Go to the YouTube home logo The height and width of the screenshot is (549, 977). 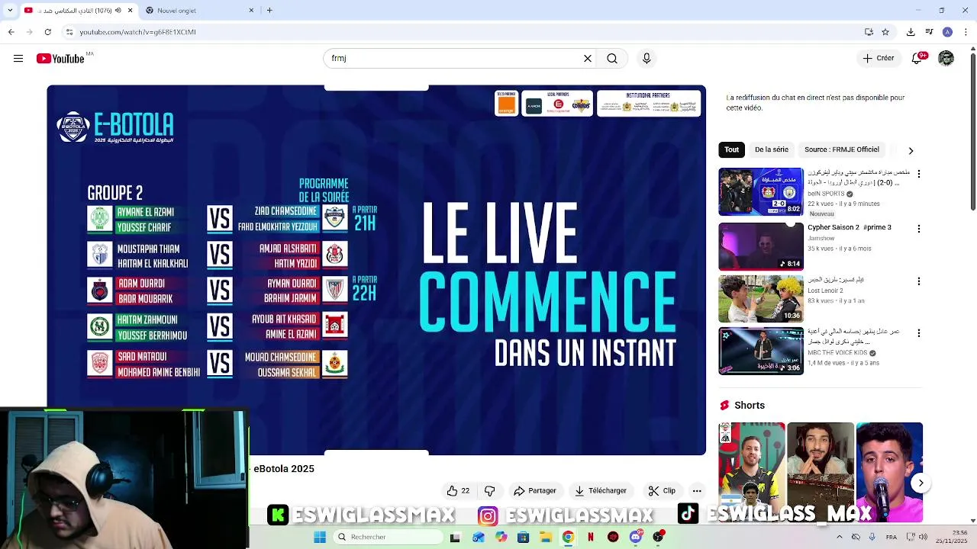click(60, 59)
